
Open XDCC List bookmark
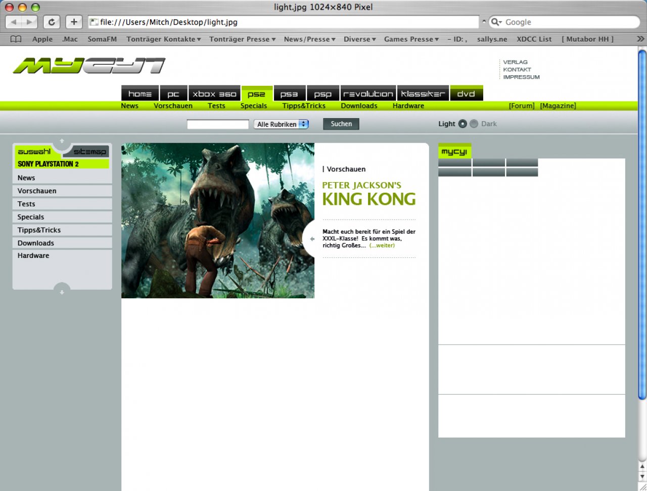point(534,39)
